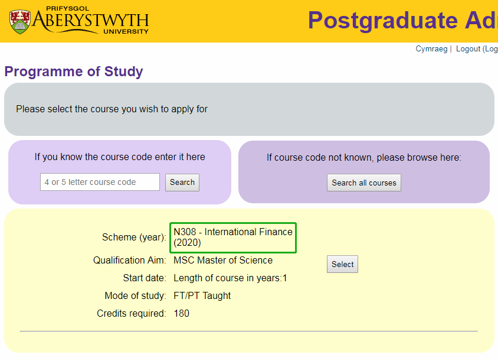This screenshot has height=361, width=498.
Task: Switch the language using the Cymraeg link
Action: point(431,49)
